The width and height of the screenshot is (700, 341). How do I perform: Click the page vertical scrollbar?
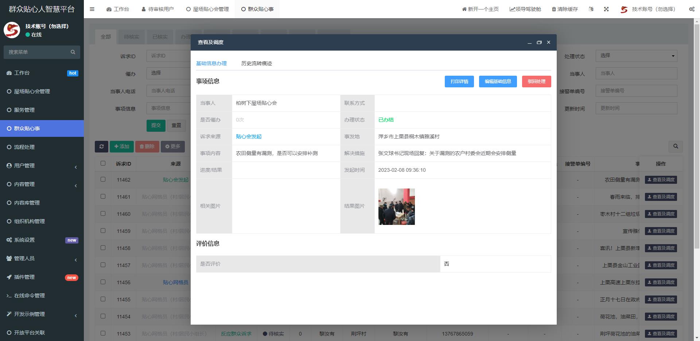point(697,136)
